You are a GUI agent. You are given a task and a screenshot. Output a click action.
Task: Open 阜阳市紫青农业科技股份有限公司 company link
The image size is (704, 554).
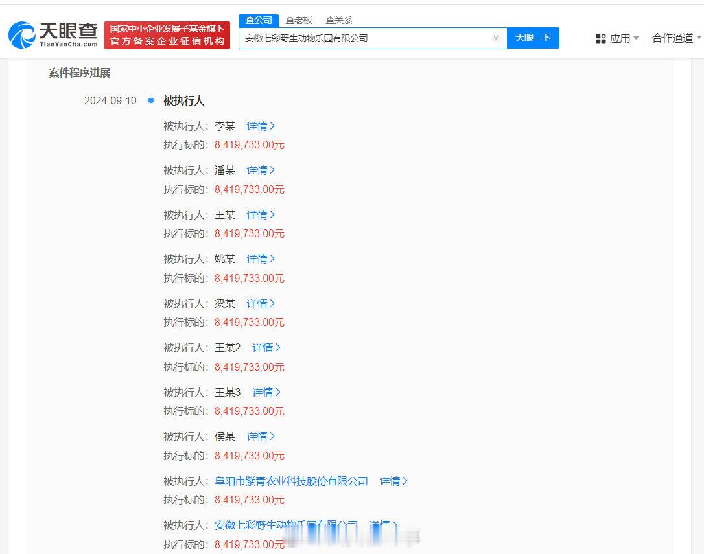click(x=291, y=481)
